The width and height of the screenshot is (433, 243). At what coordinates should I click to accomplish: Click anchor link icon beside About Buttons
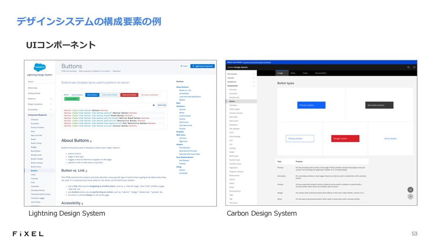pos(91,141)
